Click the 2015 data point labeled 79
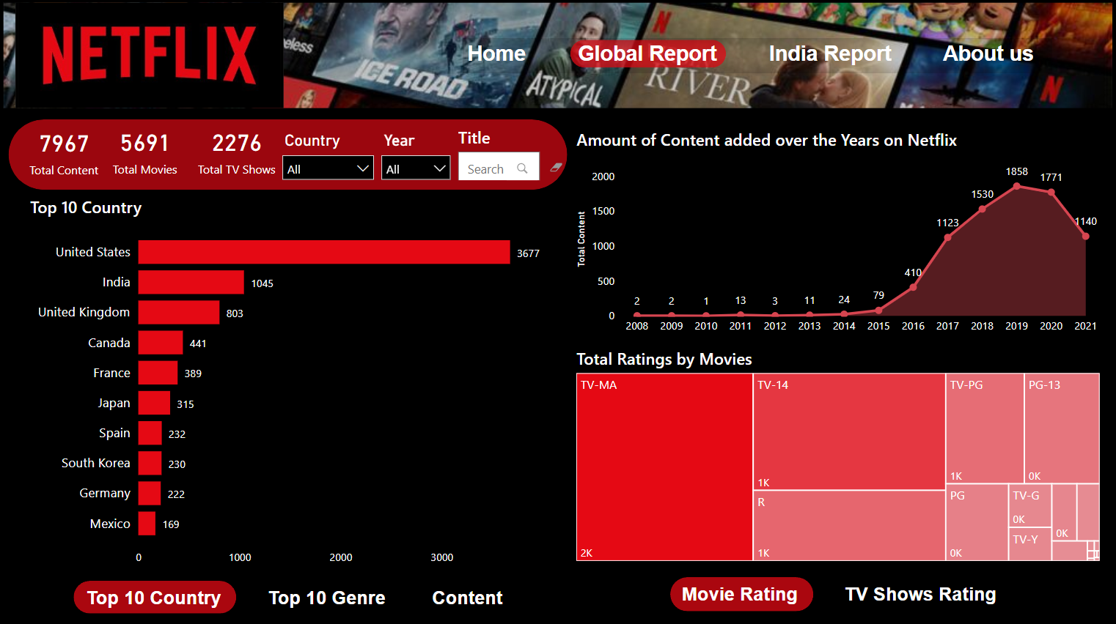Screen dimensions: 1116x624 (878, 311)
